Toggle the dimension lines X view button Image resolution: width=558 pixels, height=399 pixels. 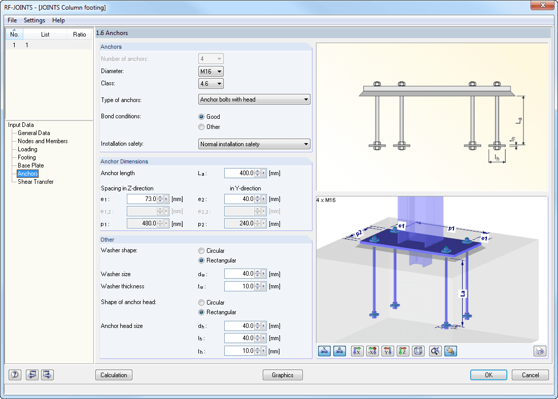pyautogui.click(x=324, y=351)
